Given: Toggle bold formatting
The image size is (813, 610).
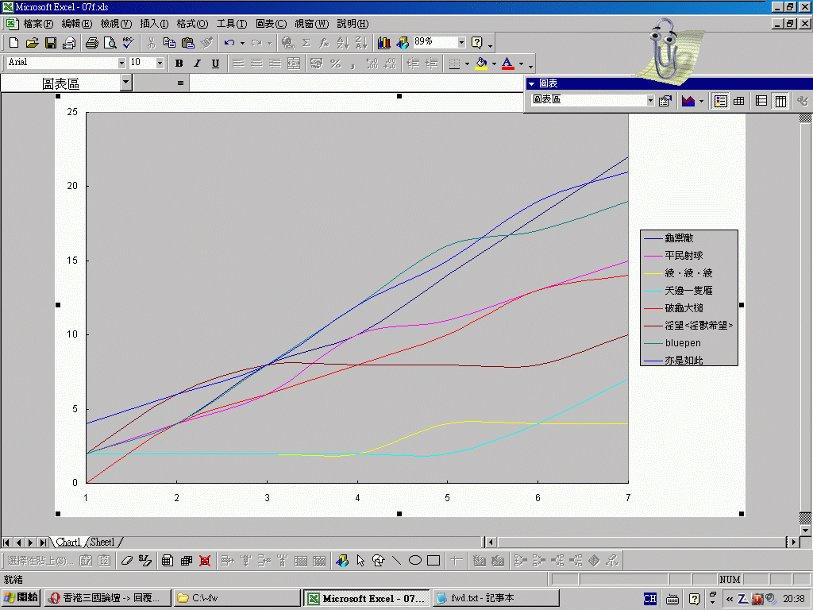Looking at the screenshot, I should 179,64.
